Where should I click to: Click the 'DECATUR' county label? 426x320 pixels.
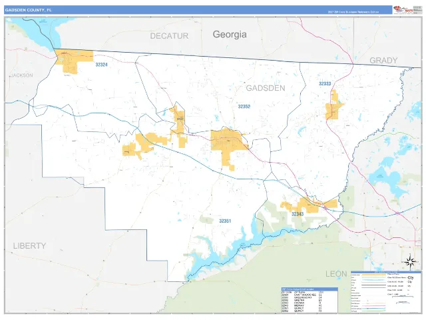coord(169,36)
